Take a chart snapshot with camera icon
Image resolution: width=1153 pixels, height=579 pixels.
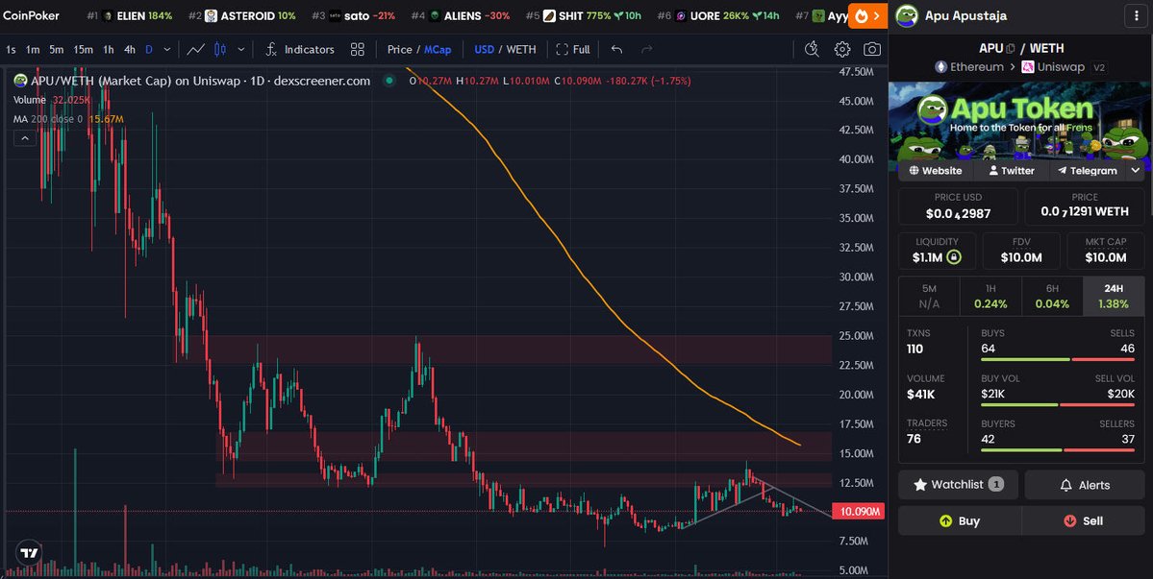click(x=872, y=49)
